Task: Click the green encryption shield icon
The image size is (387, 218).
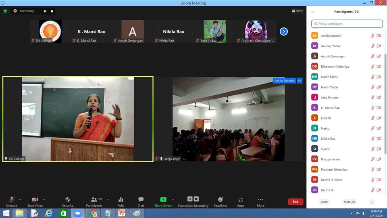Action: pyautogui.click(x=5, y=11)
